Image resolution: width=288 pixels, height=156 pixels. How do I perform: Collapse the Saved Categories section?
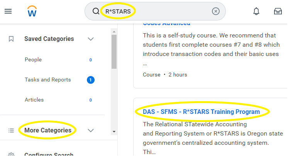click(91, 39)
